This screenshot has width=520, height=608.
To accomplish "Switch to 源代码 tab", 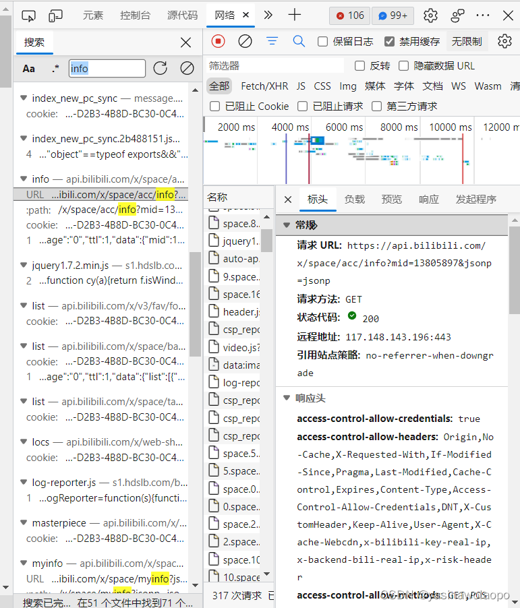I will pyautogui.click(x=182, y=16).
